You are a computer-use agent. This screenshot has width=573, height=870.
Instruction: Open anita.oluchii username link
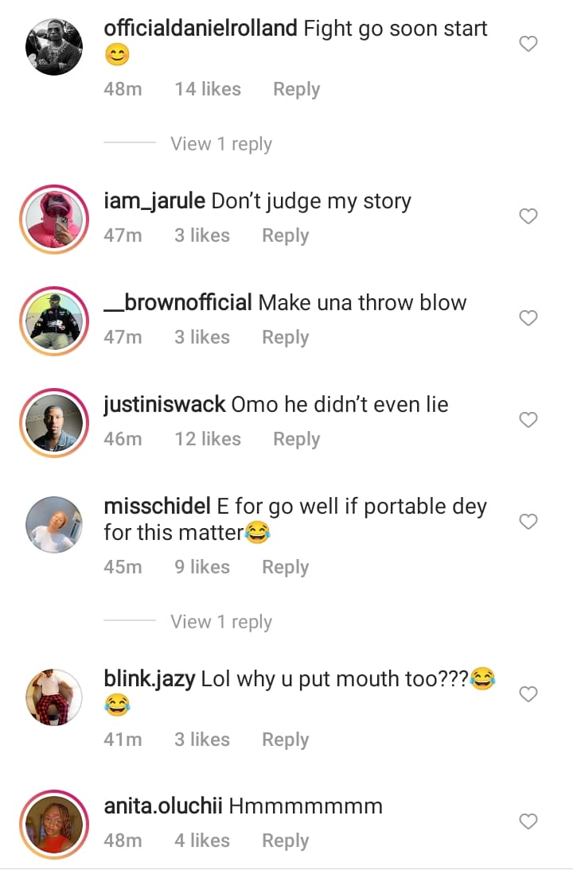163,806
